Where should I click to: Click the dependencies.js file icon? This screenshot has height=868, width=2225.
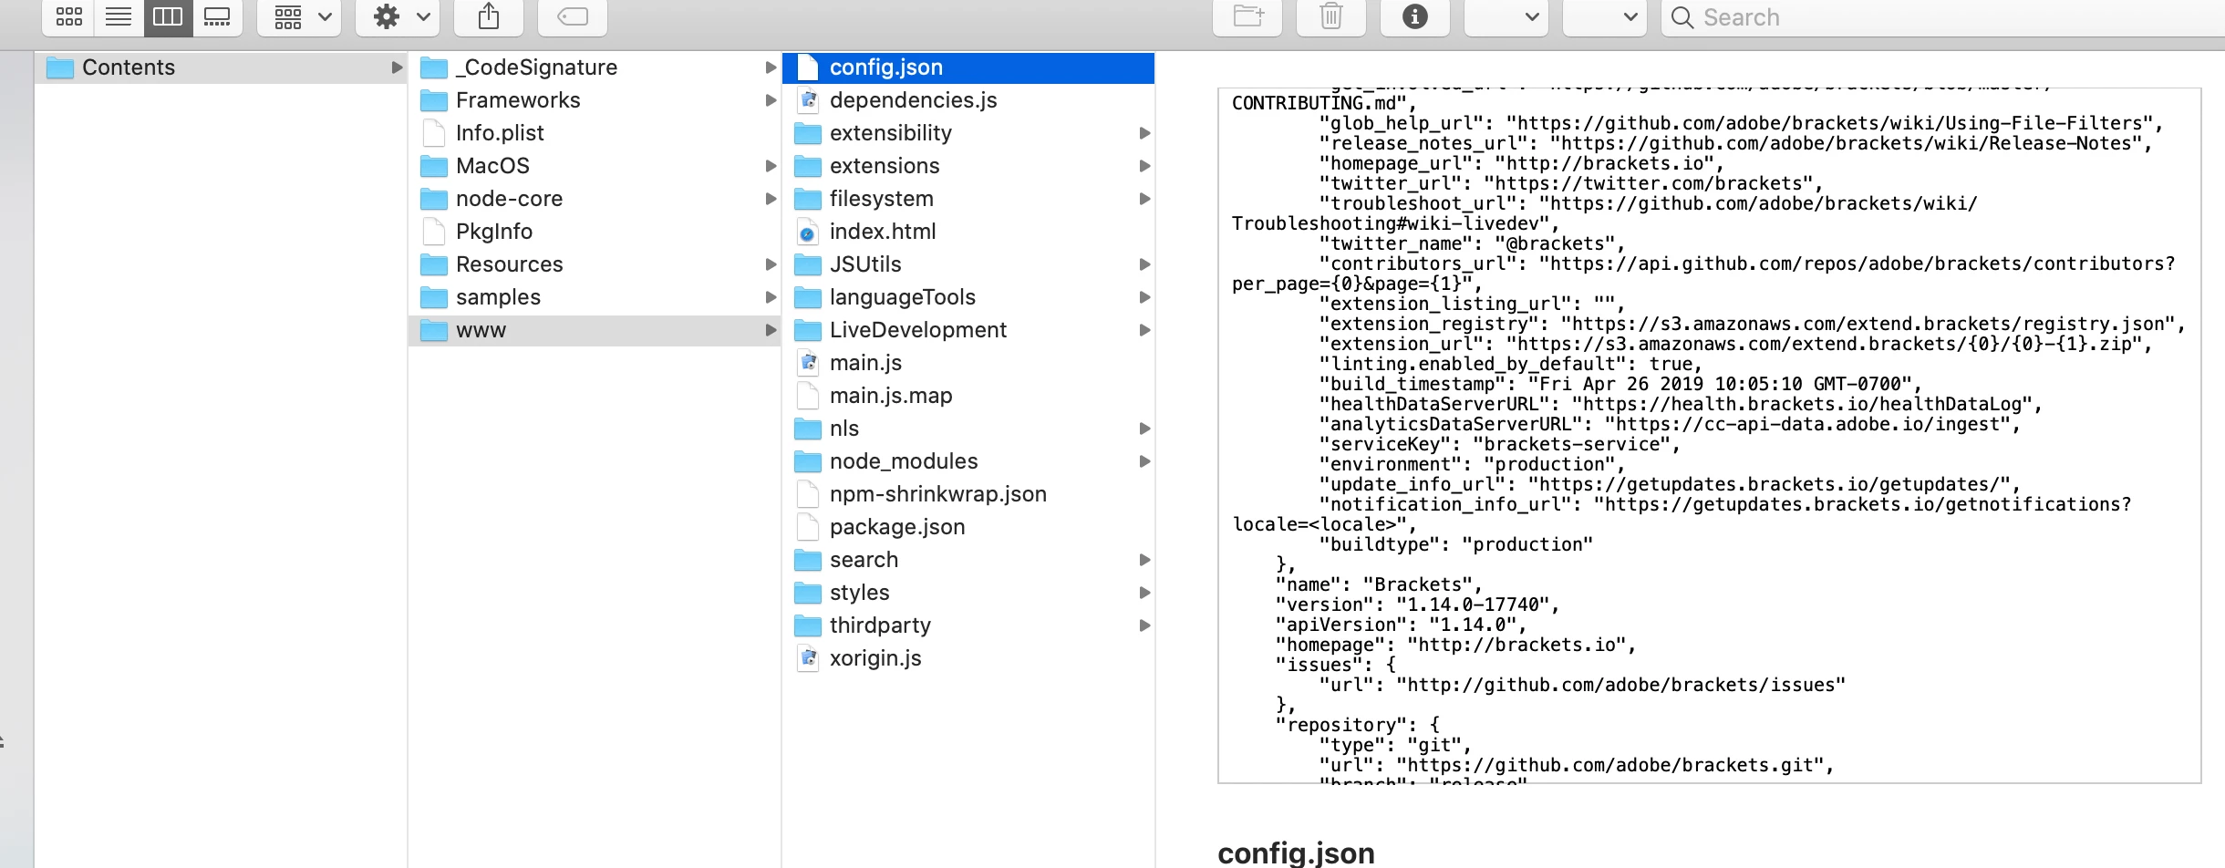click(808, 100)
